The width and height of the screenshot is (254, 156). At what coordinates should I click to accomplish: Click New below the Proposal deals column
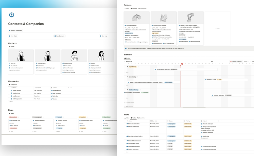point(58,132)
